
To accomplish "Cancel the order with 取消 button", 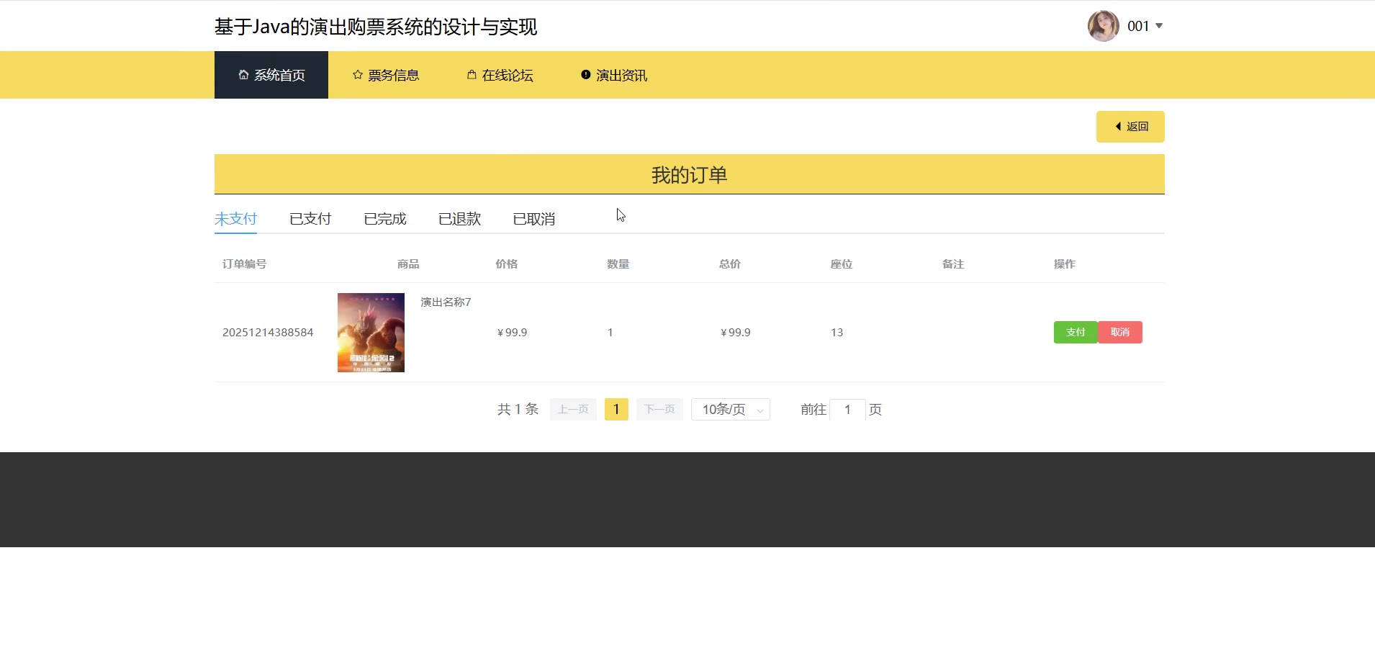I will point(1120,332).
